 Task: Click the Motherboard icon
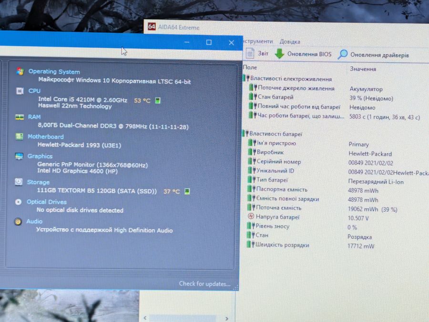point(19,137)
